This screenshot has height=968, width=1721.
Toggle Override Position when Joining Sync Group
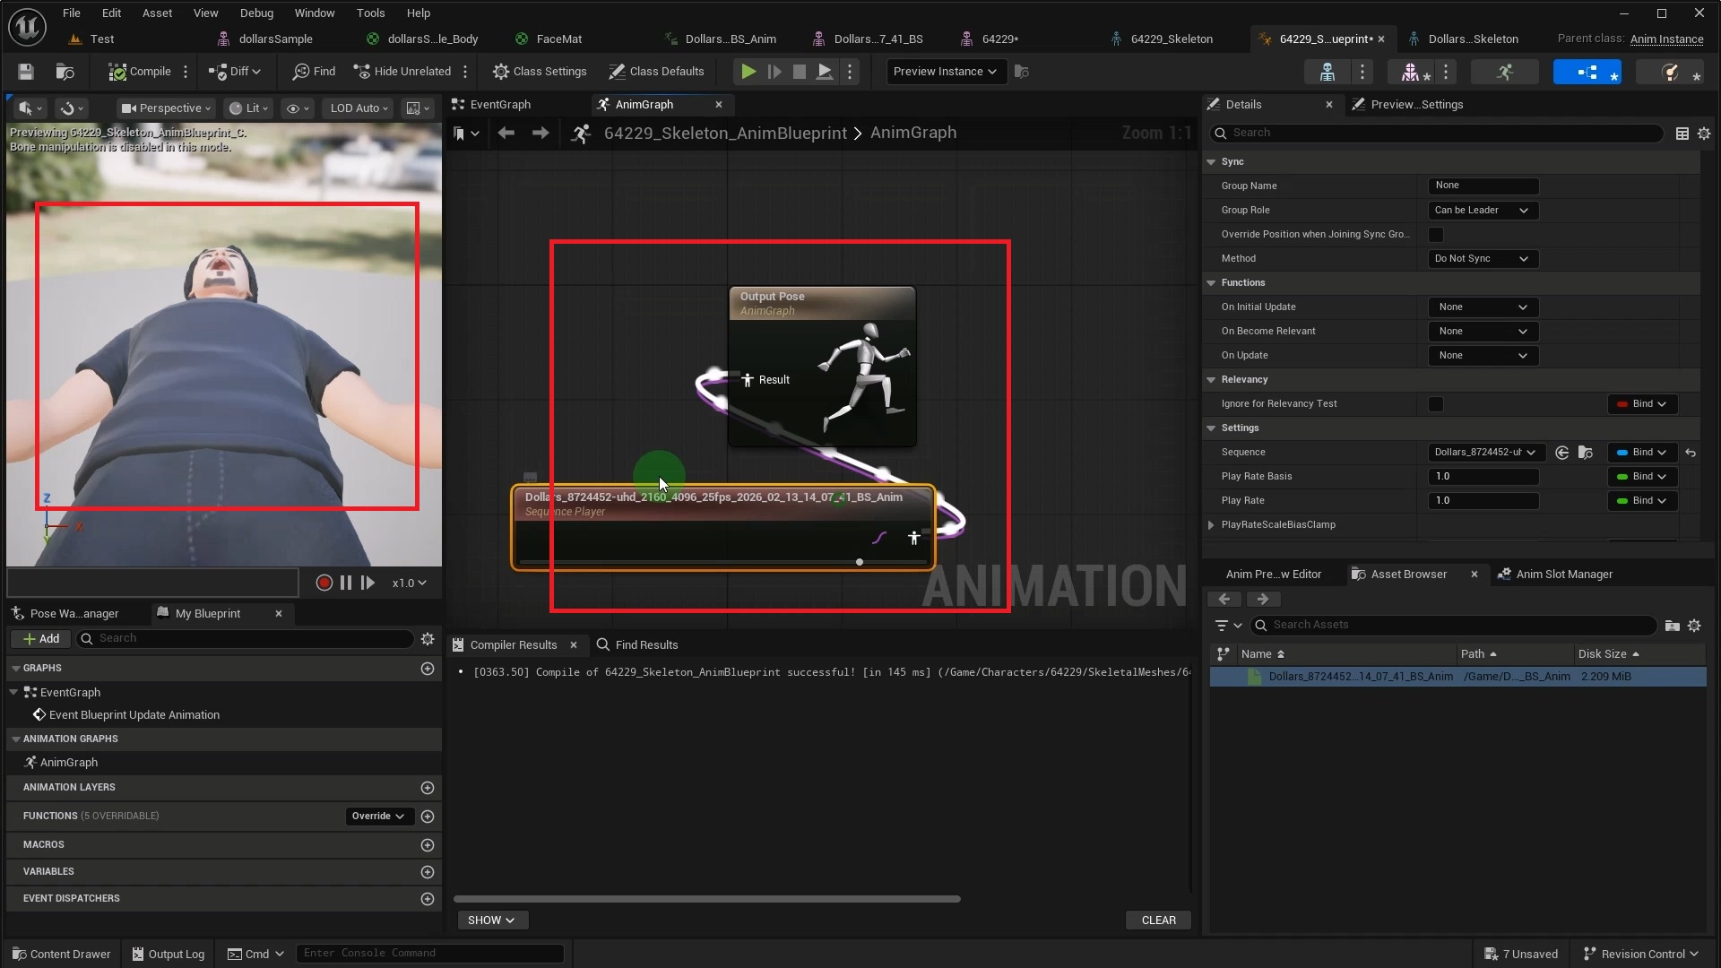click(x=1437, y=234)
